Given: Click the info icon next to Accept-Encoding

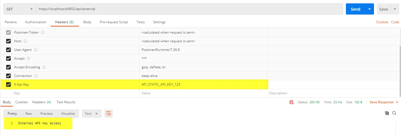Looking at the screenshot, I should tap(44, 67).
